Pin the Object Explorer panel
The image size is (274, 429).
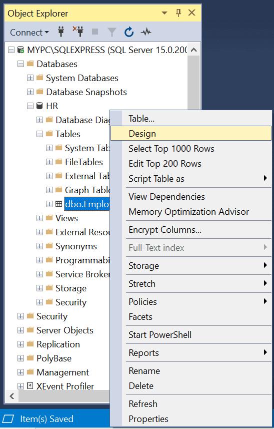point(178,13)
